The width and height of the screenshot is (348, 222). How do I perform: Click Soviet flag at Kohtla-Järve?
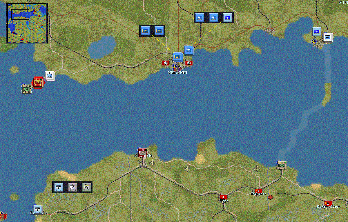click(328, 203)
